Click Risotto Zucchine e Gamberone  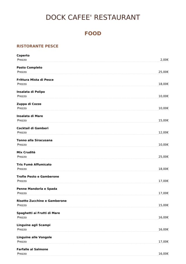(42, 201)
